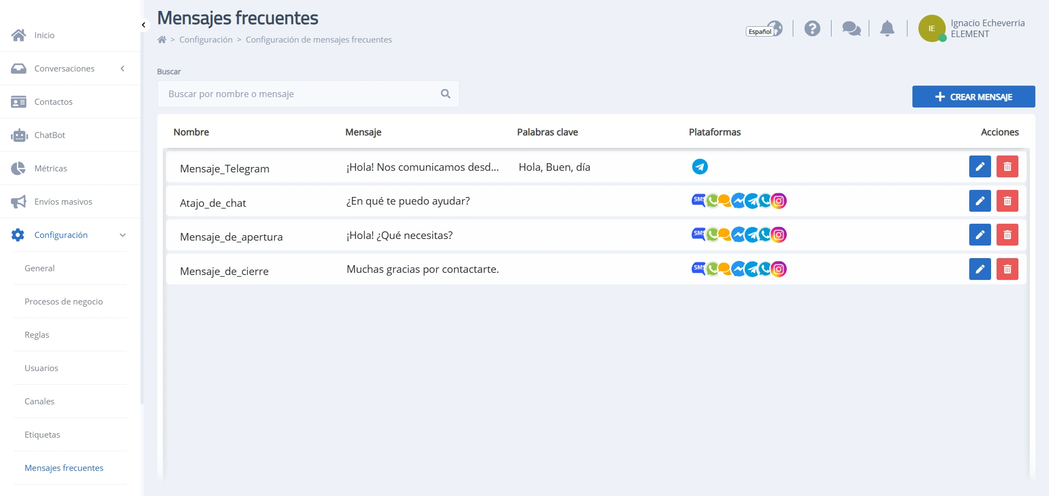
Task: Click the Palabras clave column header
Action: pos(547,132)
